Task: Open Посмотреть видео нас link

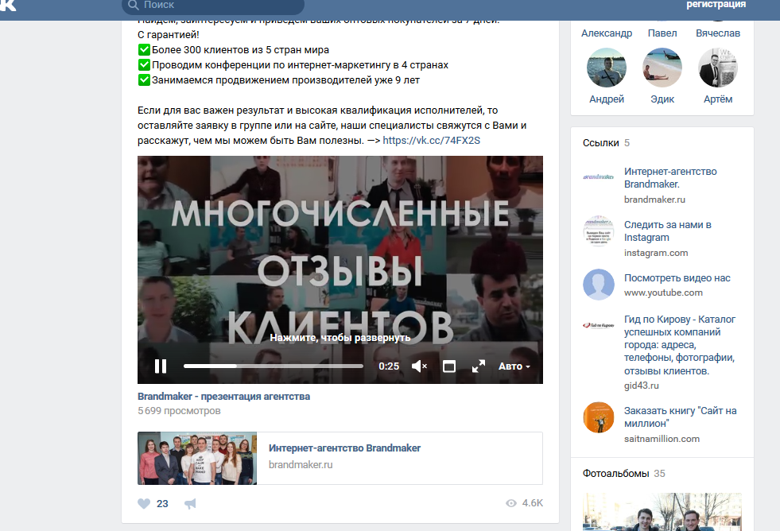Action: click(677, 278)
